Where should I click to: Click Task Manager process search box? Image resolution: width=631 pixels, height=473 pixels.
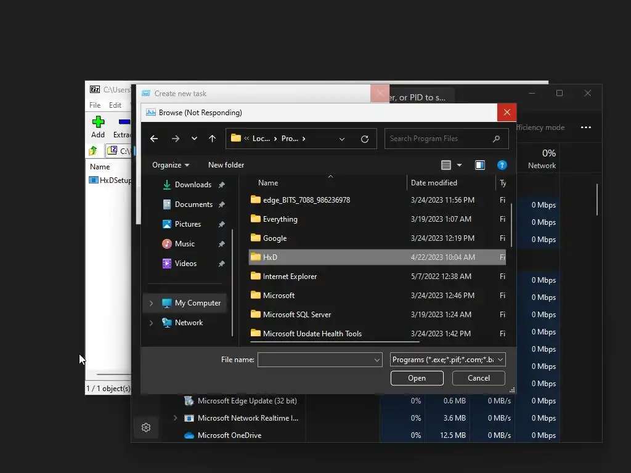coord(421,97)
